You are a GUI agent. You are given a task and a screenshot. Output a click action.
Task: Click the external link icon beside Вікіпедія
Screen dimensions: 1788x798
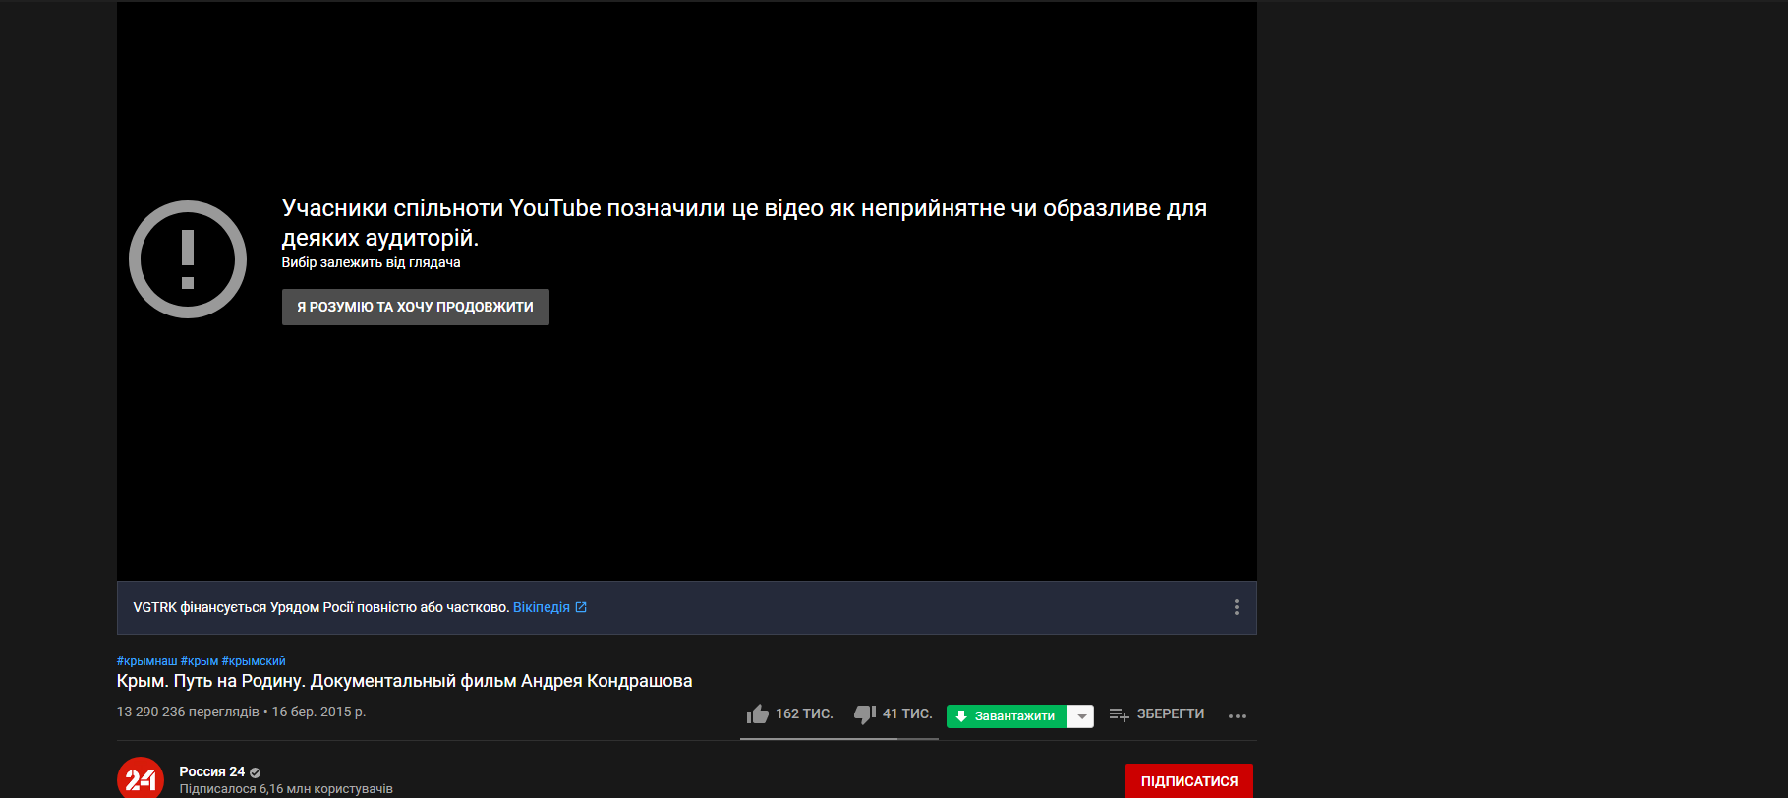pyautogui.click(x=581, y=607)
